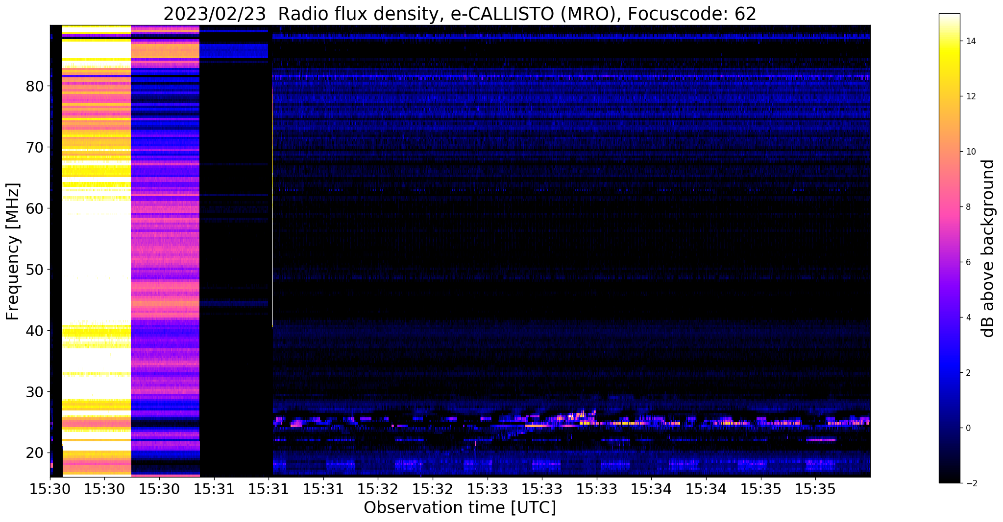Viewport: 1003px width, 522px height.
Task: Select the 40 tick on the frequency axis
Action: tap(35, 331)
